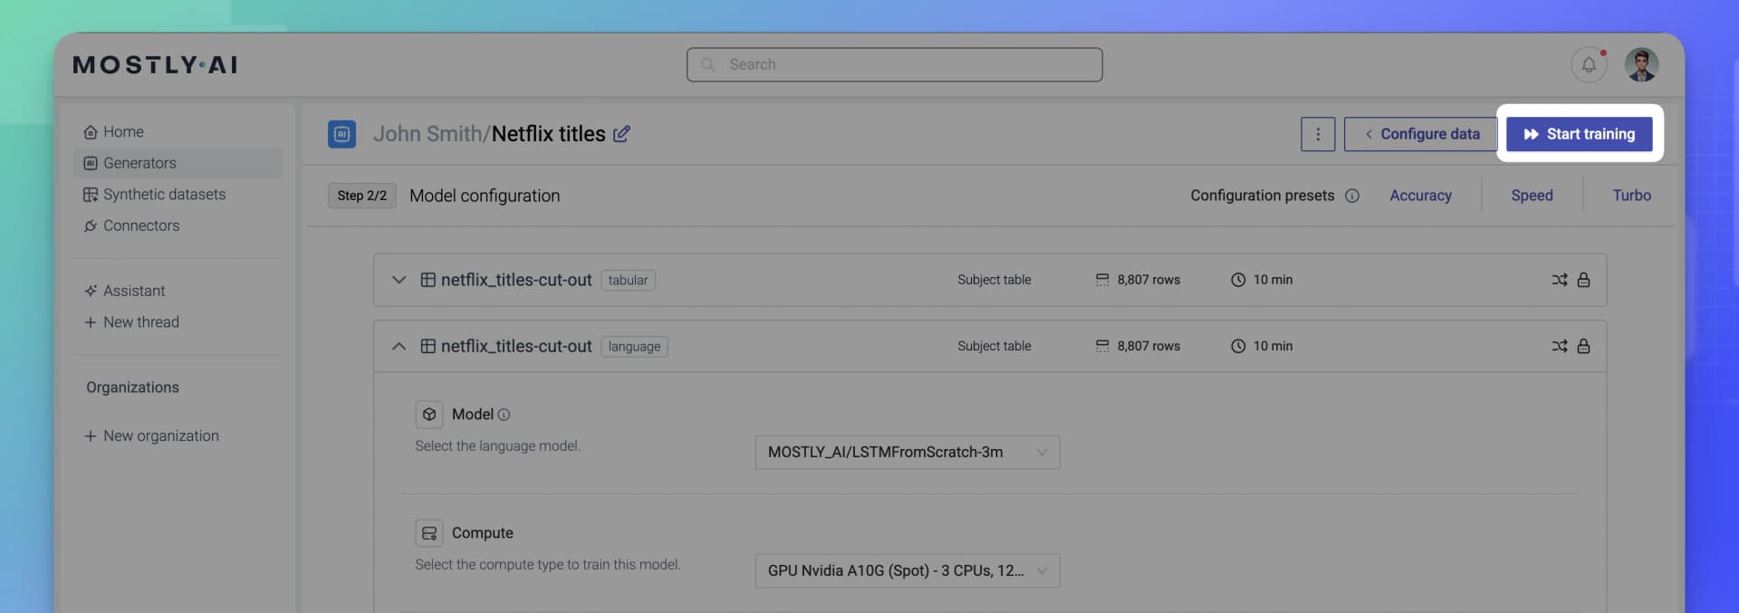This screenshot has height=613, width=1739.
Task: Open the notifications bell
Action: pos(1589,65)
